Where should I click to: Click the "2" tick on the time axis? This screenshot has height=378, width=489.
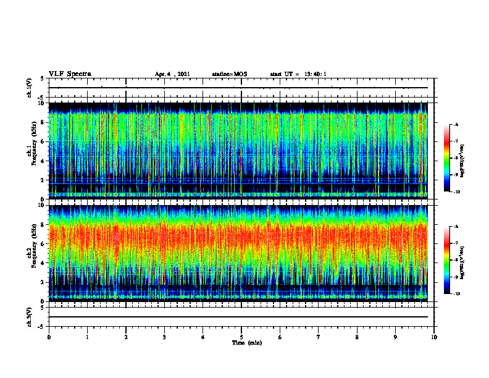[x=126, y=337]
